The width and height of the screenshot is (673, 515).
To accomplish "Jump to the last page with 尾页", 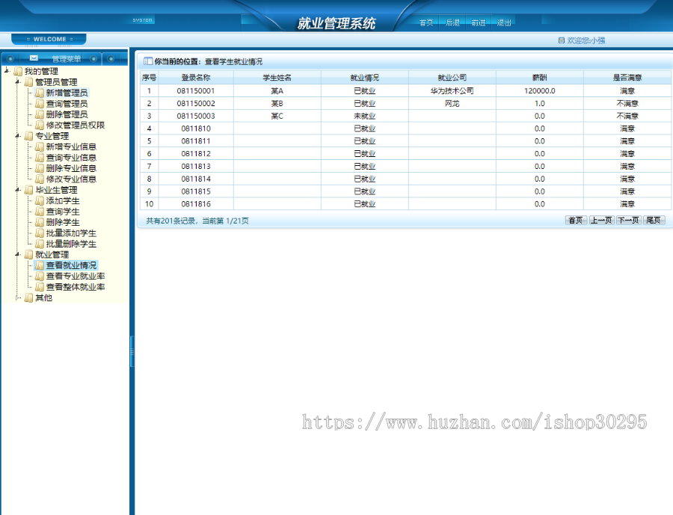I will 652,220.
